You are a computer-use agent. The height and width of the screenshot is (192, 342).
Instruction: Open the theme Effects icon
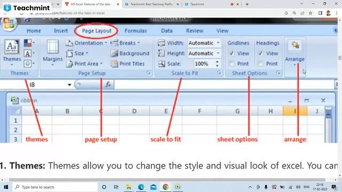pos(27,63)
